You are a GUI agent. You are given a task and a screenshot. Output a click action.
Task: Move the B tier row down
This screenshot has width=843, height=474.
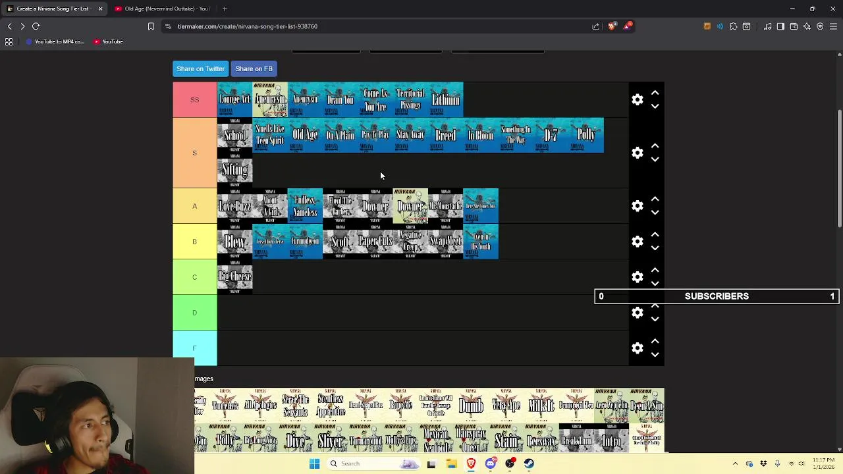655,248
